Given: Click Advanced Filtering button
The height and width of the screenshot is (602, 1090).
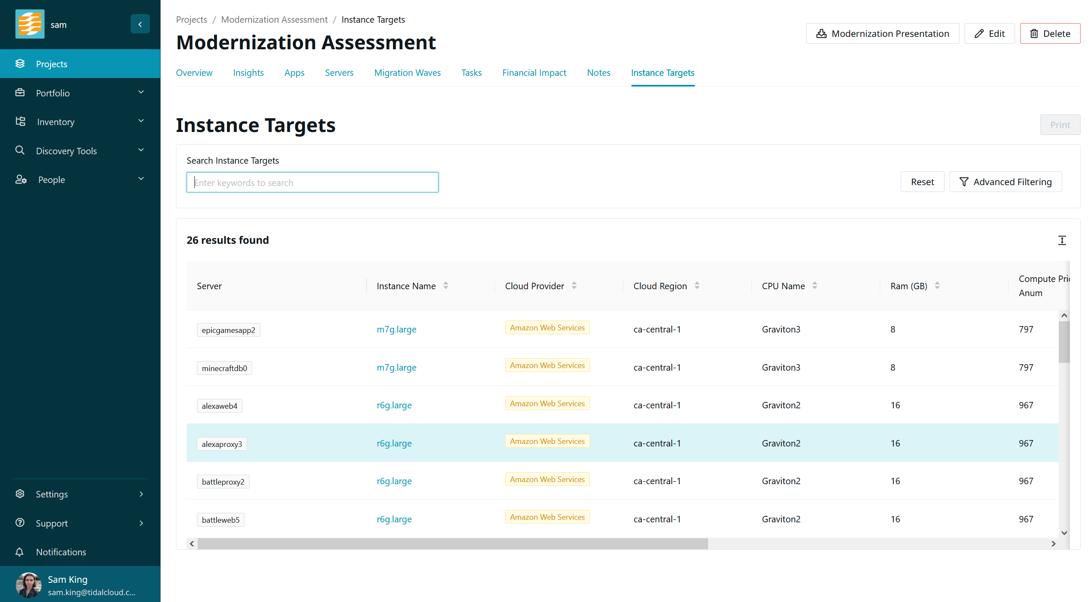Looking at the screenshot, I should (x=1005, y=182).
